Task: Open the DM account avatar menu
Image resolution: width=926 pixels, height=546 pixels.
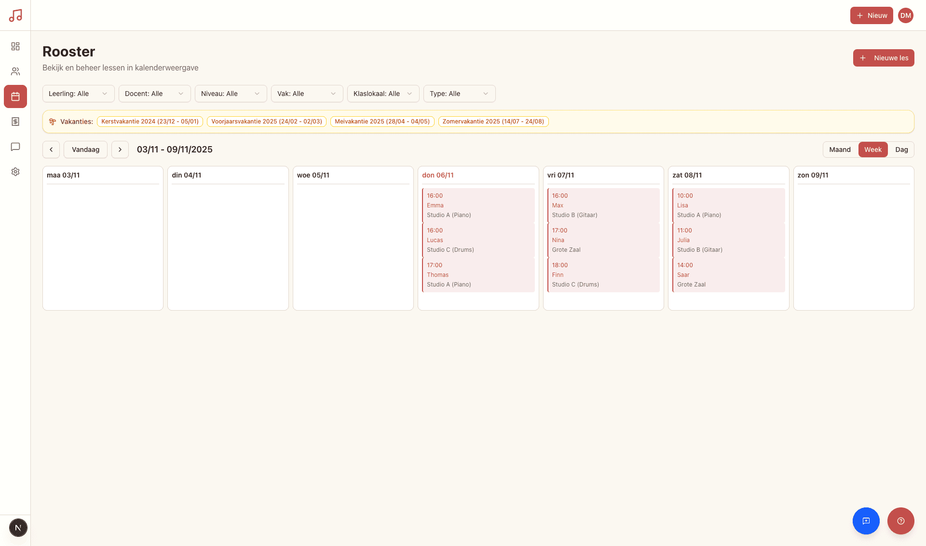Action: [906, 15]
